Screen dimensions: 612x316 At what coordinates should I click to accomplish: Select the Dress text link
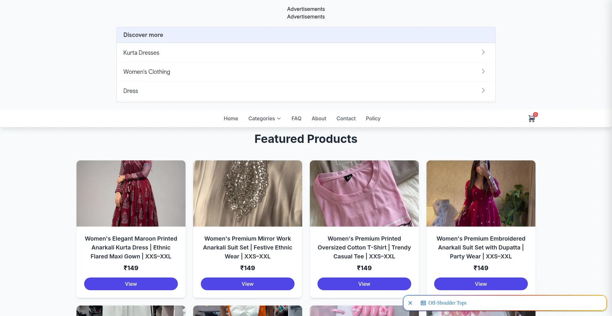tap(131, 91)
